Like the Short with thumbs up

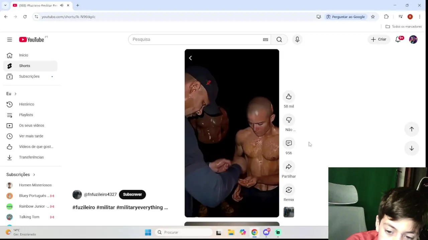289,97
